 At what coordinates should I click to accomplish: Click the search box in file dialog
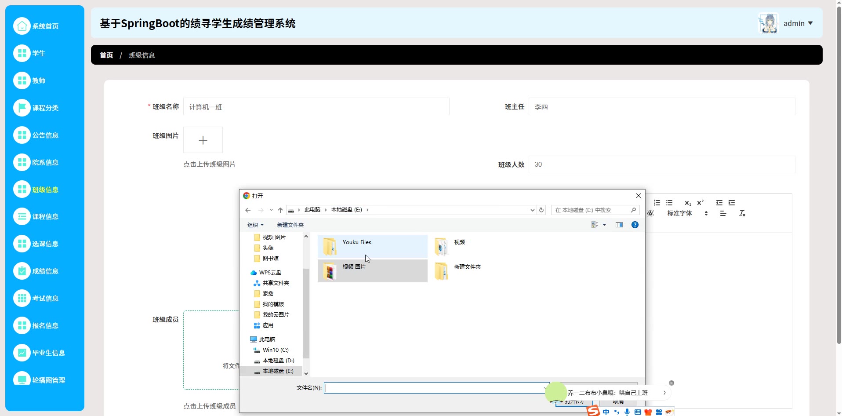click(595, 210)
